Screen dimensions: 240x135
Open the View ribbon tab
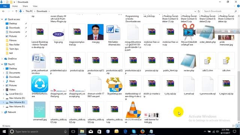click(x=35, y=6)
